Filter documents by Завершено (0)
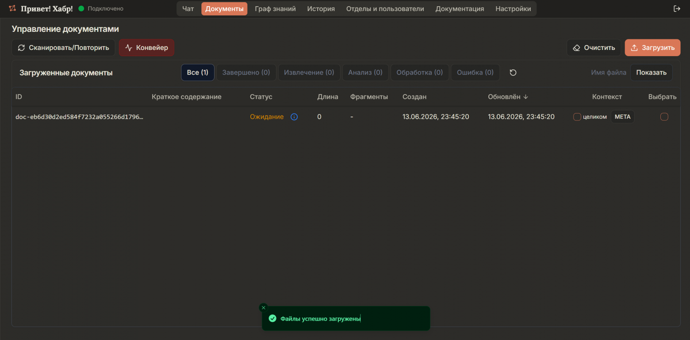This screenshot has height=340, width=690. tap(246, 72)
